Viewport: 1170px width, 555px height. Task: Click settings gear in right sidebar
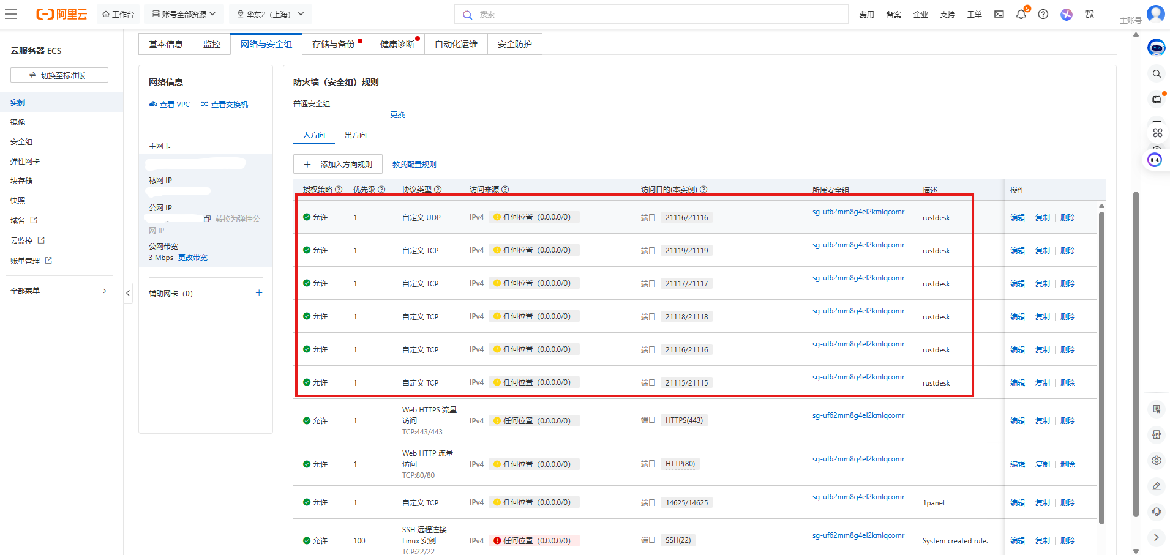click(1157, 460)
